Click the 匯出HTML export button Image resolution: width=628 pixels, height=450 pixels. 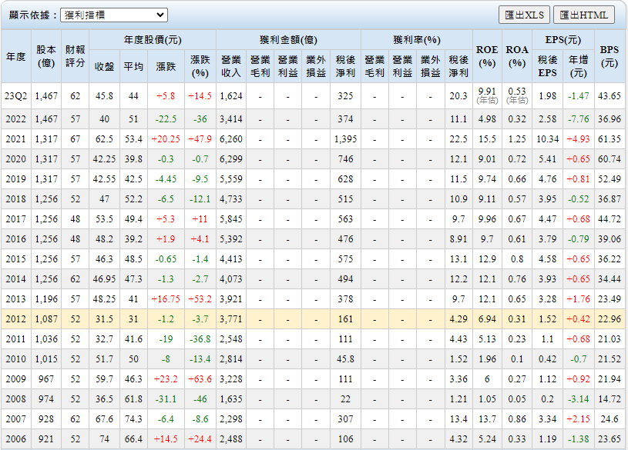point(583,15)
